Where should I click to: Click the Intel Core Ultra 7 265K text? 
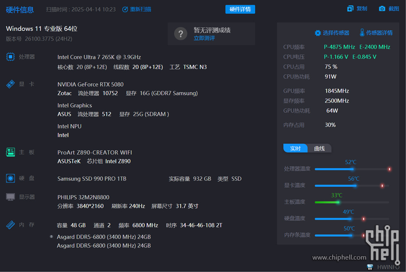pos(99,57)
